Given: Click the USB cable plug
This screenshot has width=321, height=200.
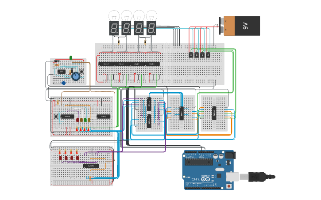Looking at the screenshot, I should pos(257,177).
